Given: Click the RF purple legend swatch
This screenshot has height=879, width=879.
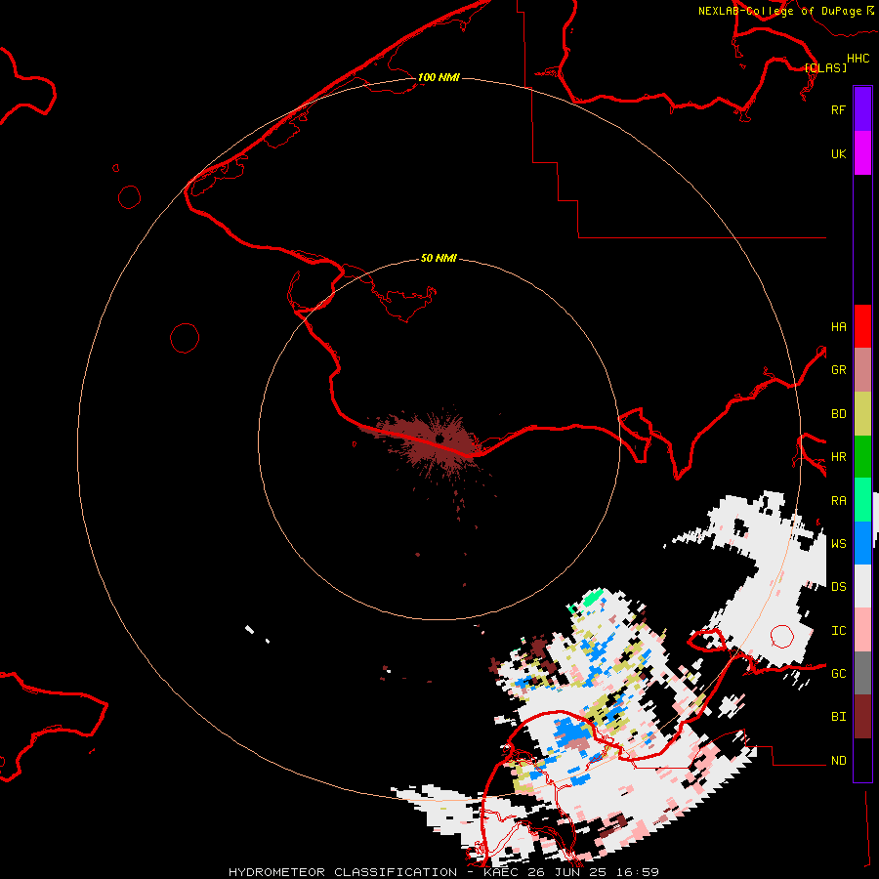Looking at the screenshot, I should pos(862,109).
